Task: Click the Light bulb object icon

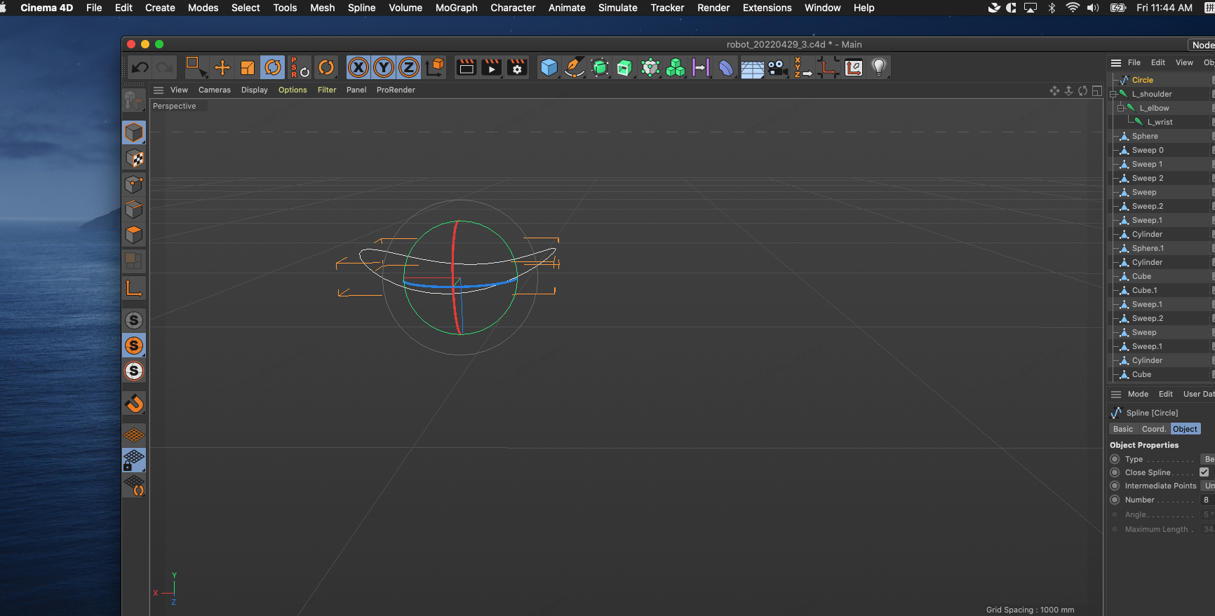Action: (x=879, y=67)
